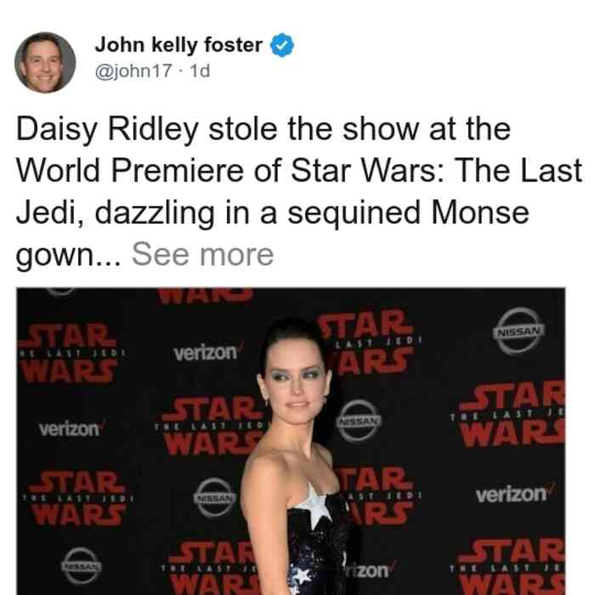Click the blue verified badge
Screen dimensions: 595x595
point(281,45)
